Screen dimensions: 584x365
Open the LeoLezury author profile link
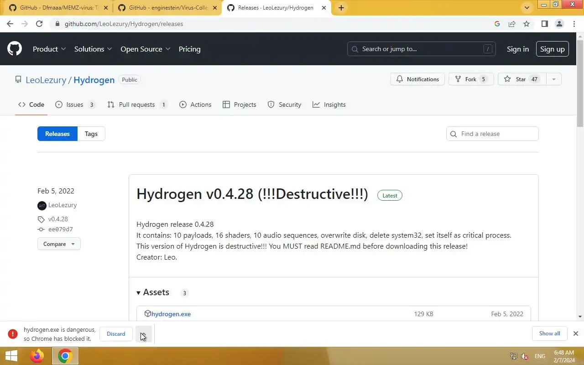tap(63, 205)
